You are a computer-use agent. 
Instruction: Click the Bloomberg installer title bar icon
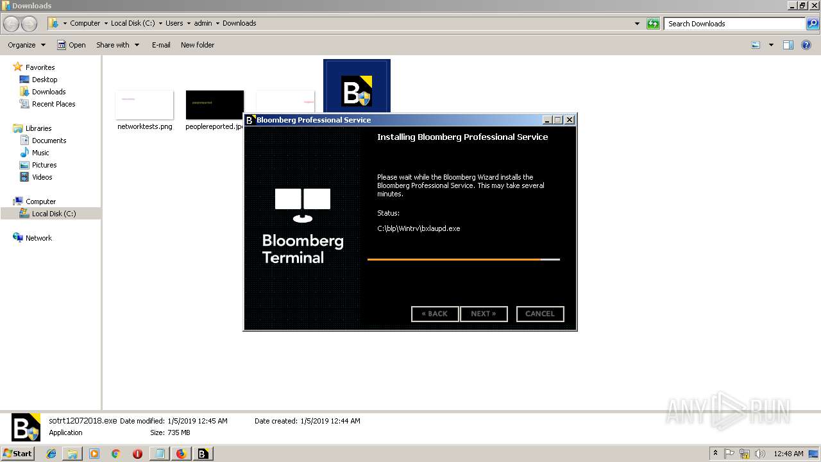pos(250,120)
